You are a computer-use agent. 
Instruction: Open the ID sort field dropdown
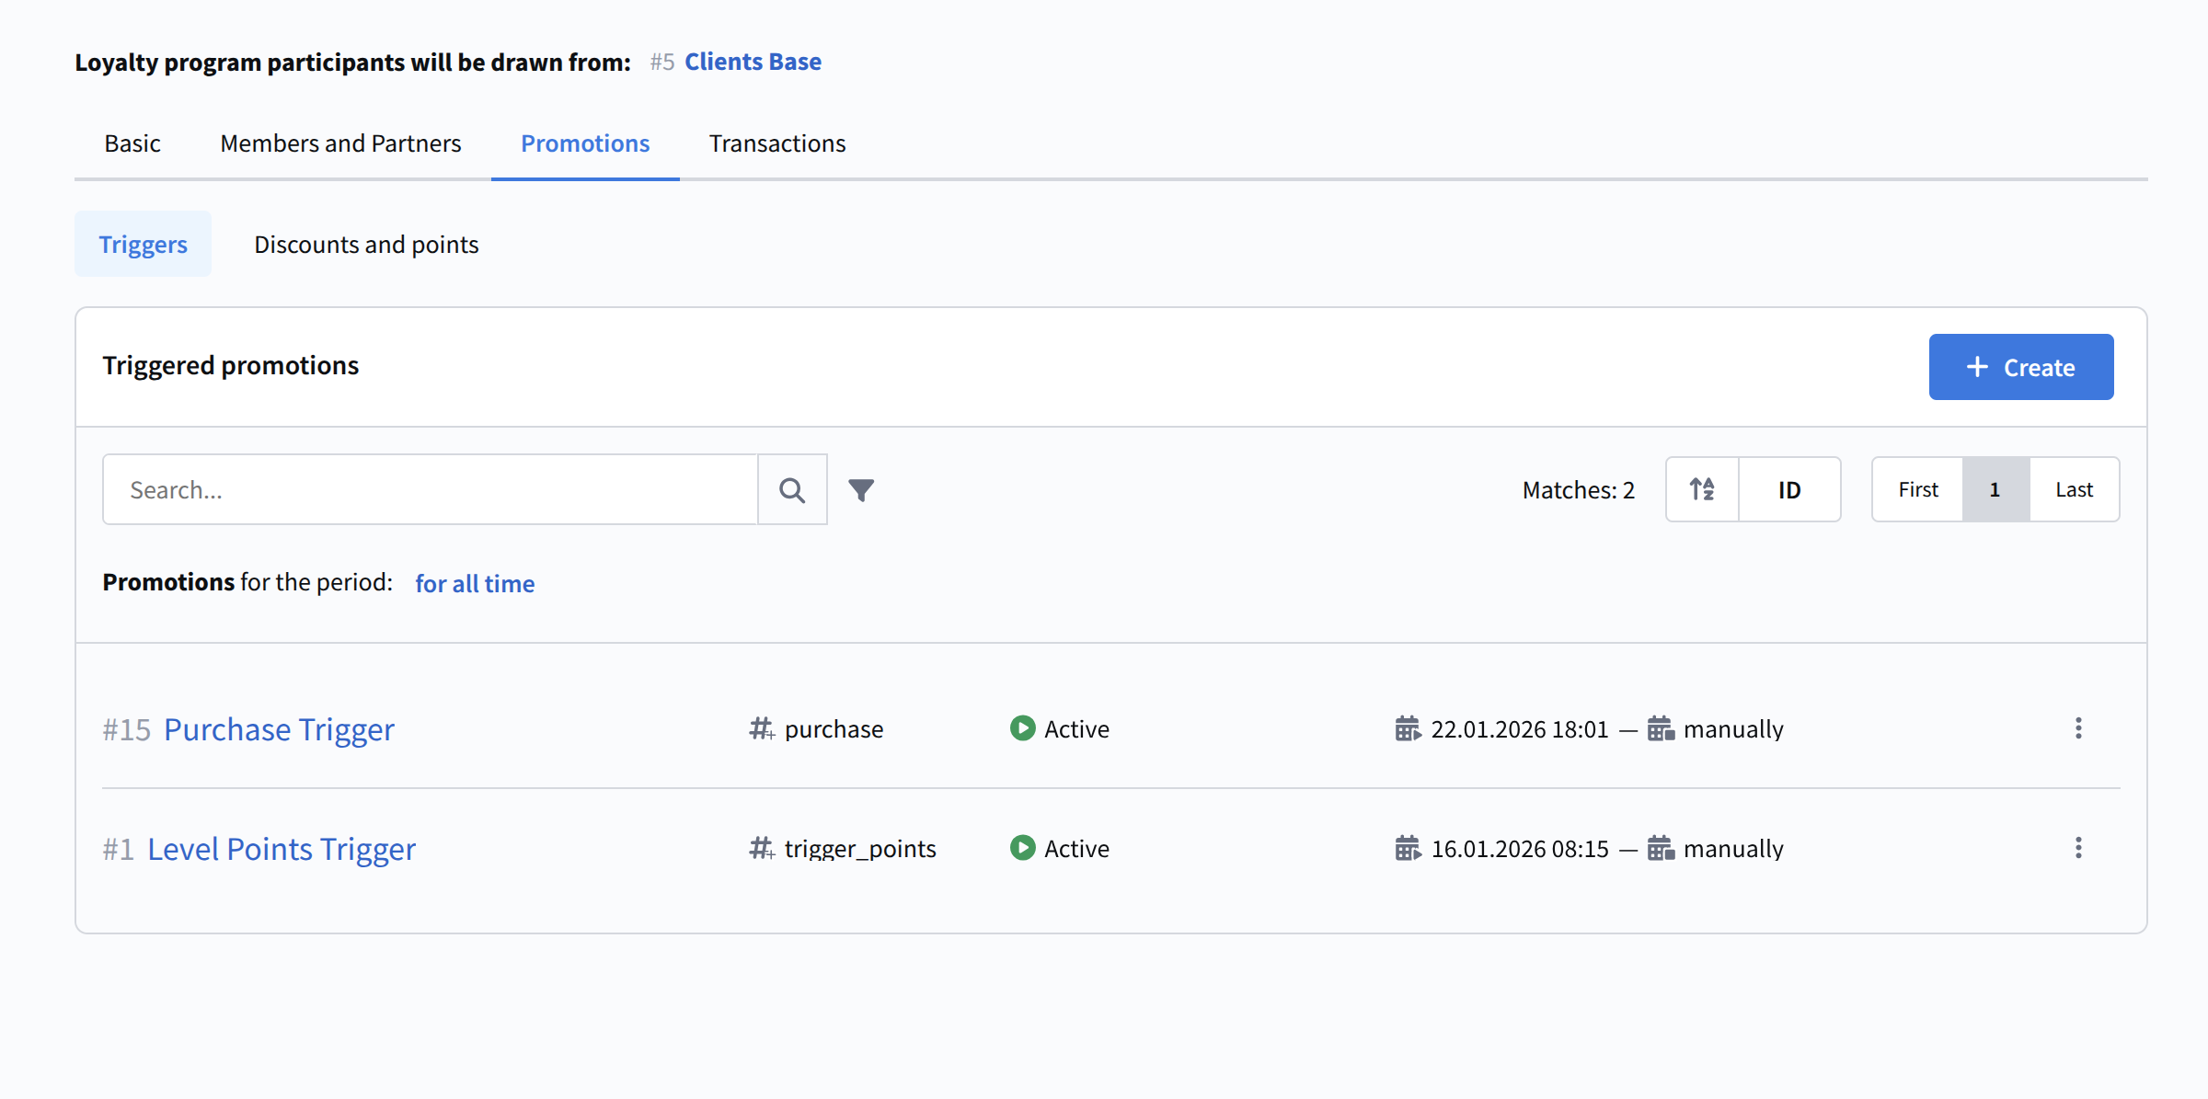1788,490
